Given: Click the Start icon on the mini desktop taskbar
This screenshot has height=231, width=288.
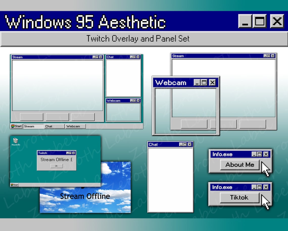Looking at the screenshot, I should [x=12, y=185].
